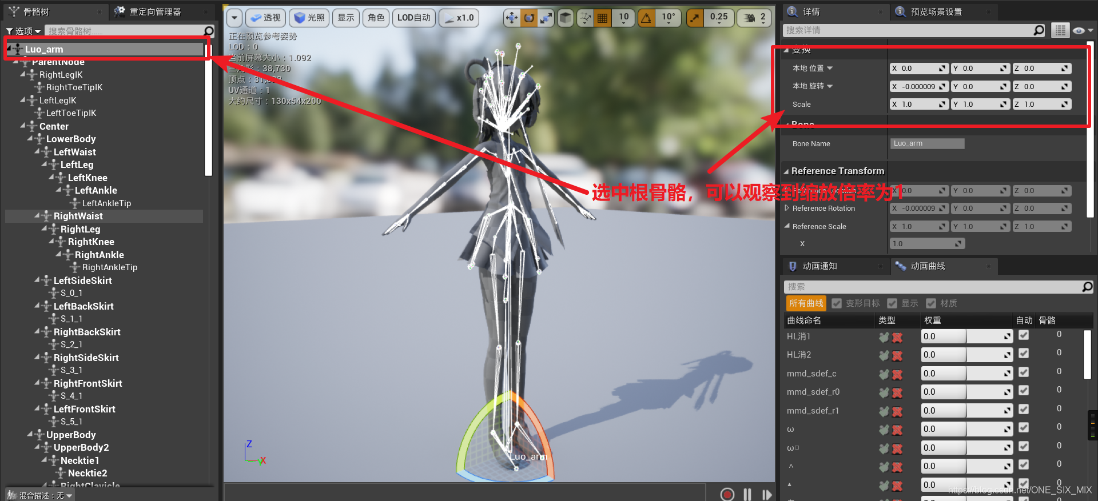Click record button below the viewport
The width and height of the screenshot is (1098, 501).
(x=727, y=494)
